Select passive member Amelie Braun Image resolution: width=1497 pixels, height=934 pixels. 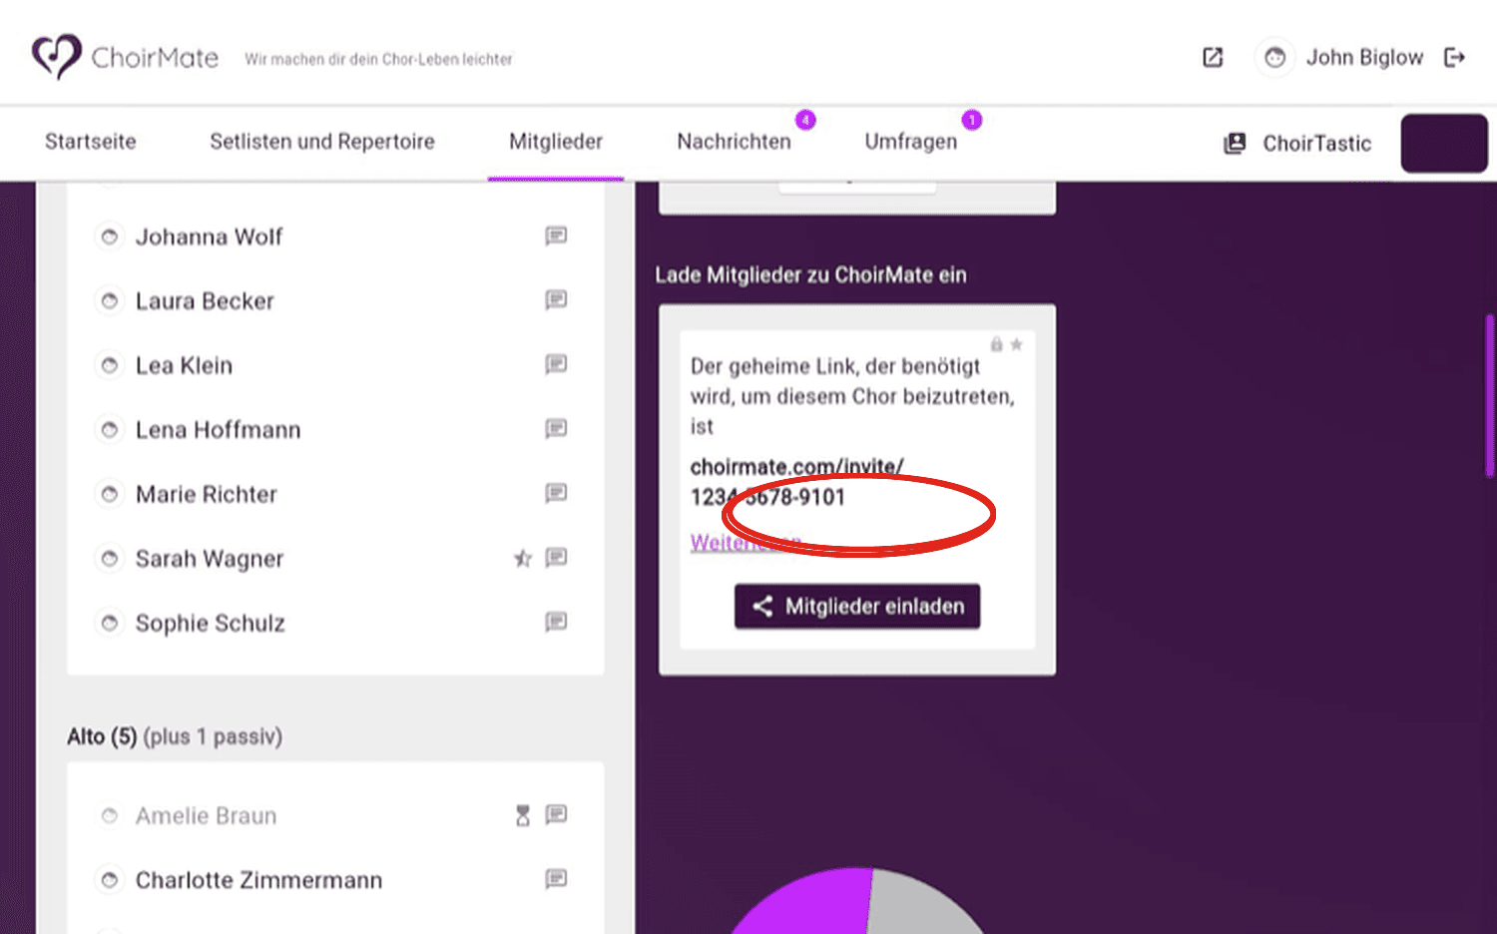pyautogui.click(x=206, y=816)
